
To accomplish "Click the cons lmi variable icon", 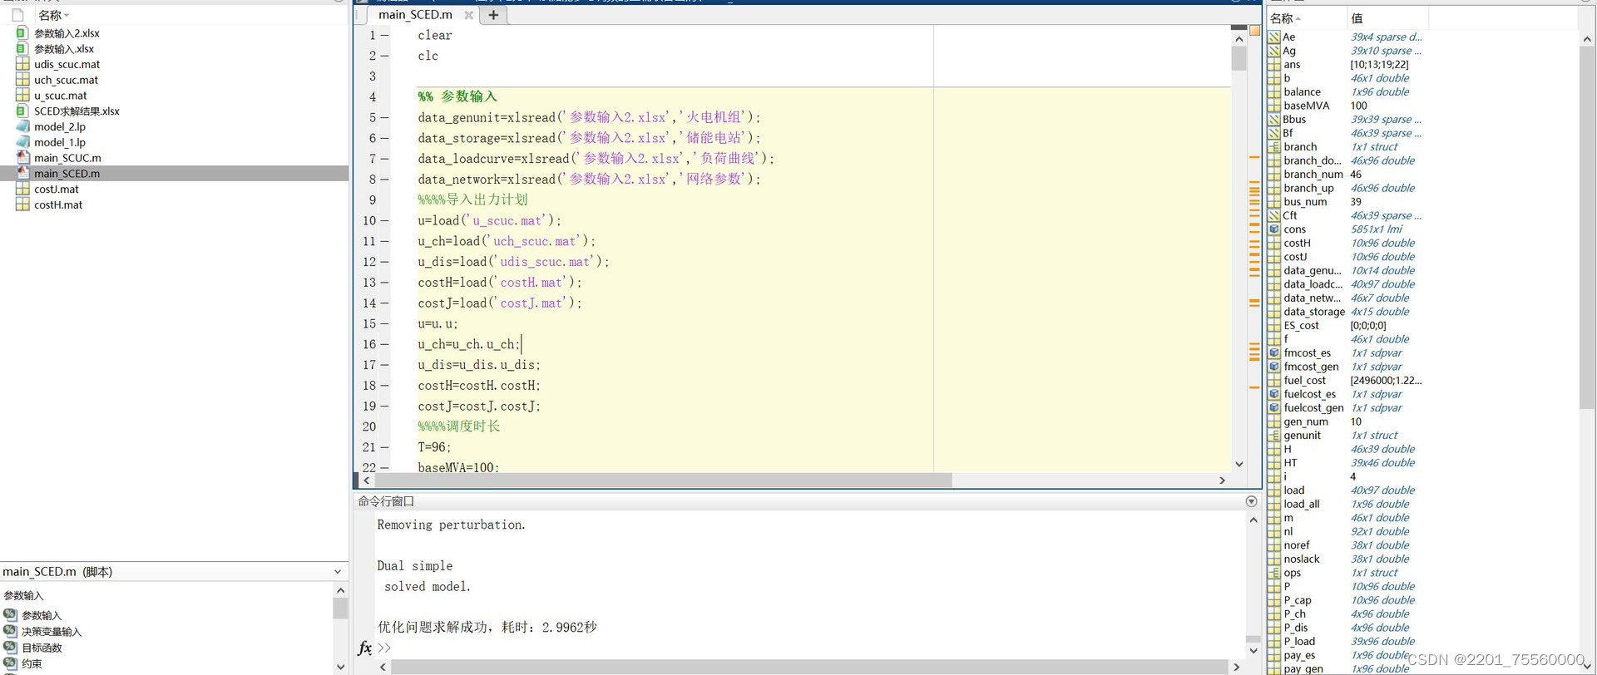I will (x=1274, y=229).
